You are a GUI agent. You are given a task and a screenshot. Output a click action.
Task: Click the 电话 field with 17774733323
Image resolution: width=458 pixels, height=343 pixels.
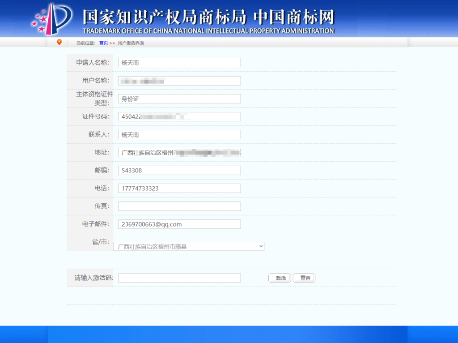point(179,189)
